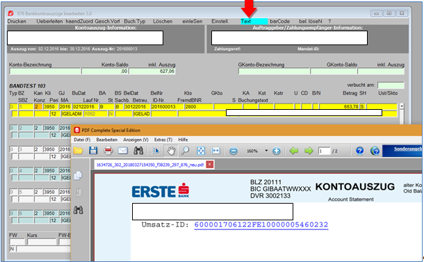Screen dimensions: 424x262
Task: Select the text selection cursor tool
Action: pos(156,151)
